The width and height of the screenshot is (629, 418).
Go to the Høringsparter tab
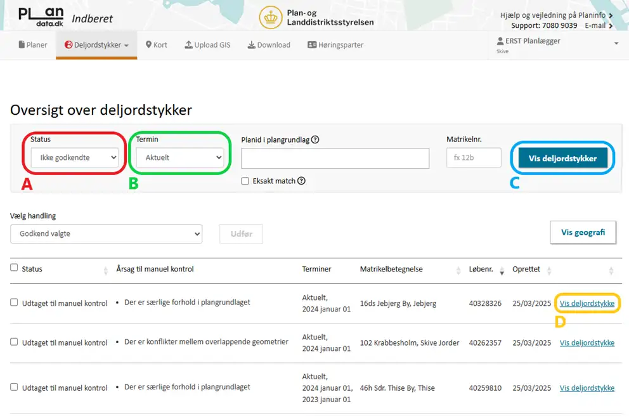point(335,45)
